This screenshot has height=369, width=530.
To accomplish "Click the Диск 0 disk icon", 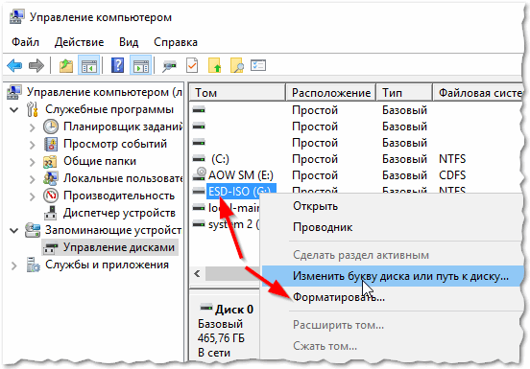I will (206, 308).
